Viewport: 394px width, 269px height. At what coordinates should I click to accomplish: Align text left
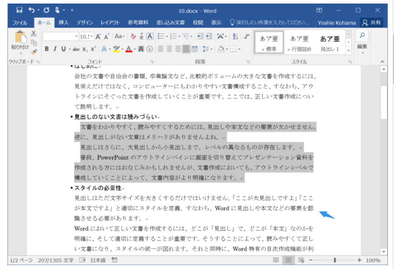161,49
